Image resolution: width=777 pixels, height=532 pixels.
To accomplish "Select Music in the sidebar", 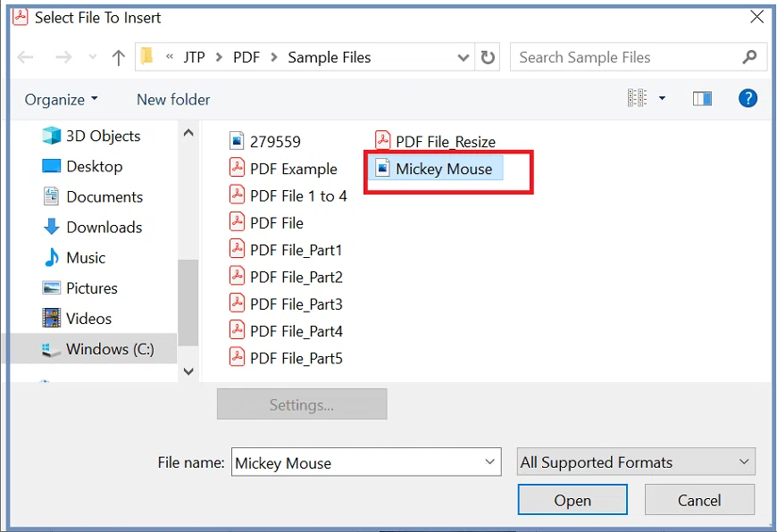I will [74, 258].
